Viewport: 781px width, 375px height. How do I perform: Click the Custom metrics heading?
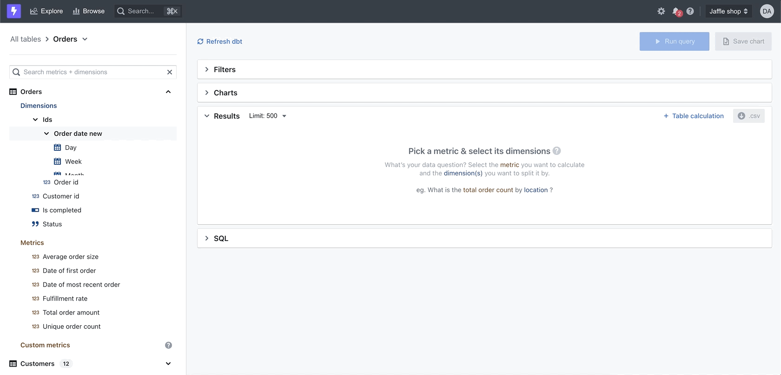[45, 345]
